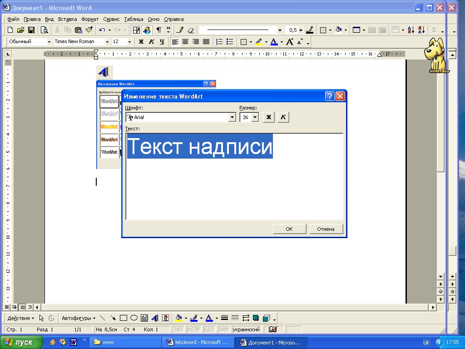Click the Текст надписи text area
The image size is (465, 349).
pos(234,176)
